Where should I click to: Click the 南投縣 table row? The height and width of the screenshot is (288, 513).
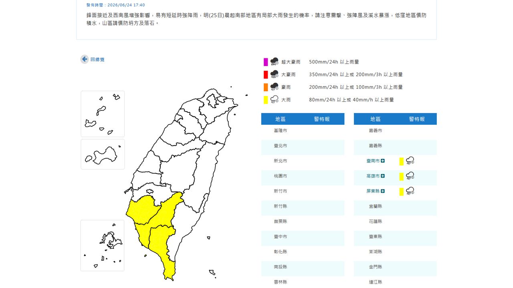[x=303, y=268]
